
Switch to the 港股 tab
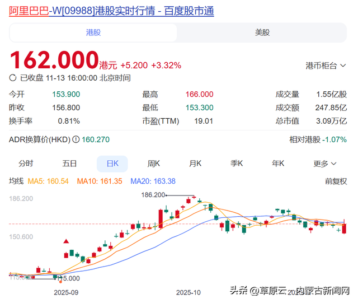click(93, 32)
